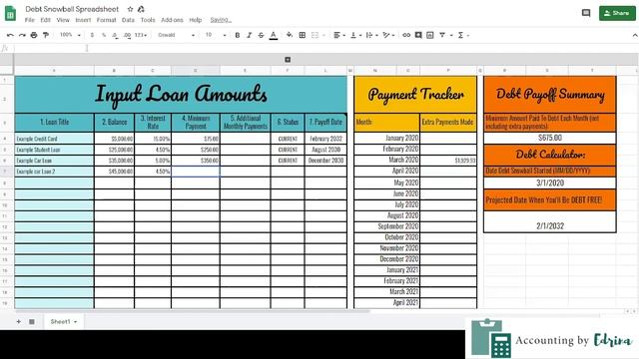Activate the paint format tool
The width and height of the screenshot is (639, 359).
click(46, 36)
